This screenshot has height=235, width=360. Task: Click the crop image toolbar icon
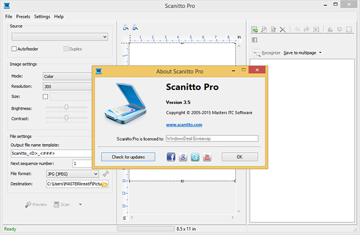(316, 30)
